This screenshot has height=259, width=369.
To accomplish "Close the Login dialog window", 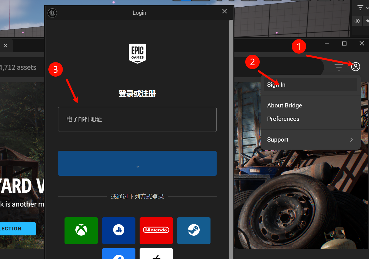I will pyautogui.click(x=224, y=11).
